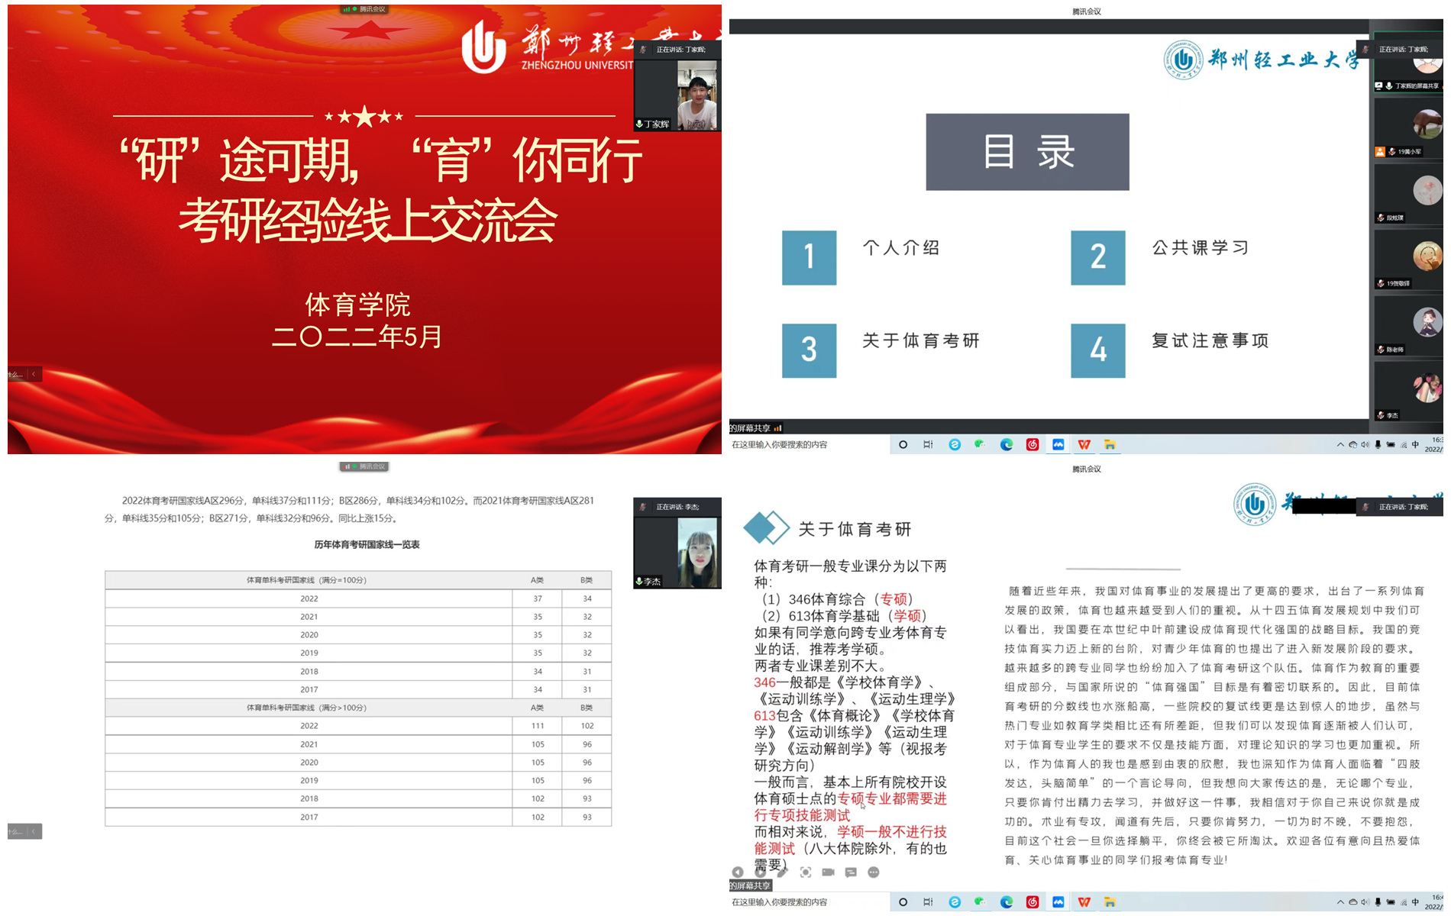Select the 公共课学习 agenda item
Viewport: 1451px width, 916px height.
1200,248
